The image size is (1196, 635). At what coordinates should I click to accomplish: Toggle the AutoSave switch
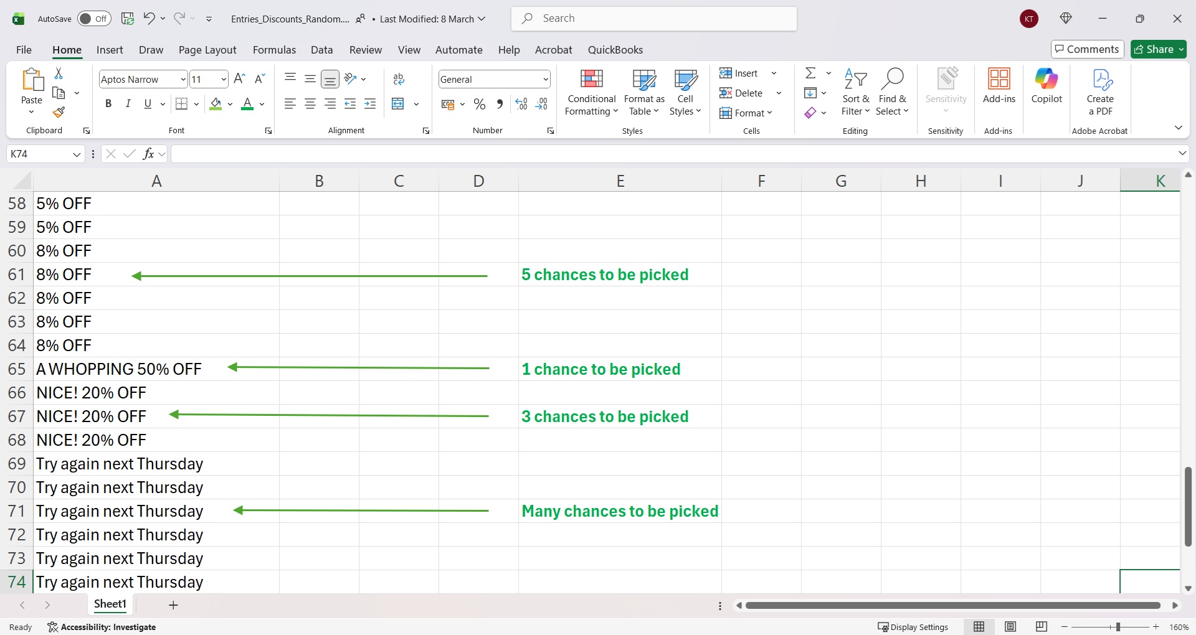point(94,19)
